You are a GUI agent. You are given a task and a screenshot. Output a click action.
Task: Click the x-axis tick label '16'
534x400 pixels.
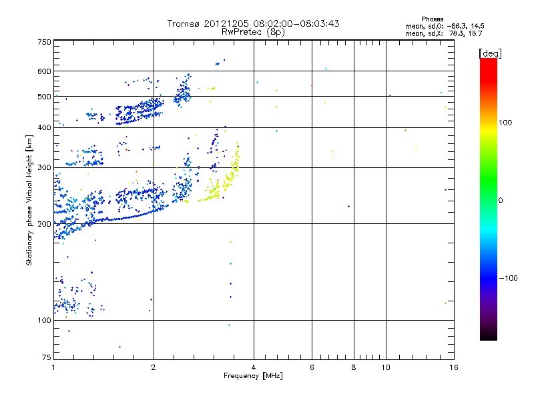pos(454,367)
